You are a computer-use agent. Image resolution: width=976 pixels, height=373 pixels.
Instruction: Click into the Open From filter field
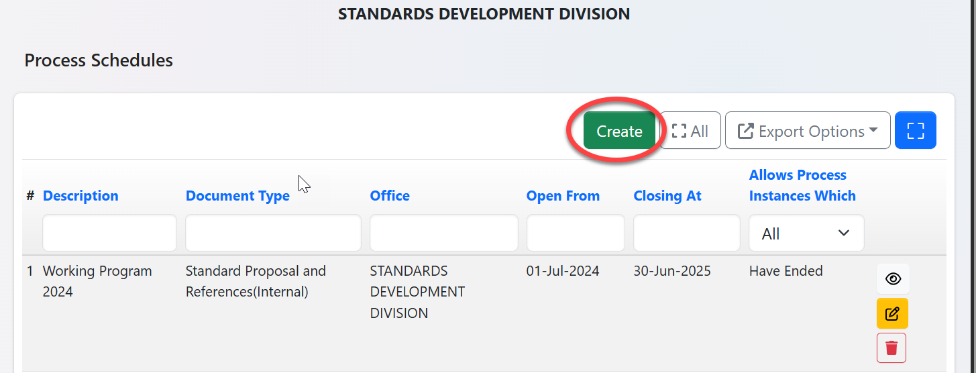click(576, 233)
